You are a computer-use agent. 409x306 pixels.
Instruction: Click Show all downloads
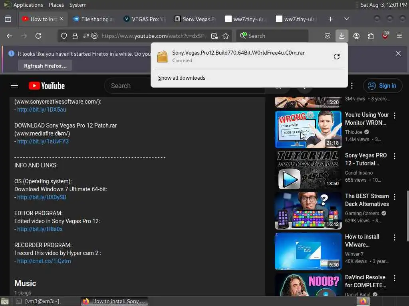click(x=182, y=78)
